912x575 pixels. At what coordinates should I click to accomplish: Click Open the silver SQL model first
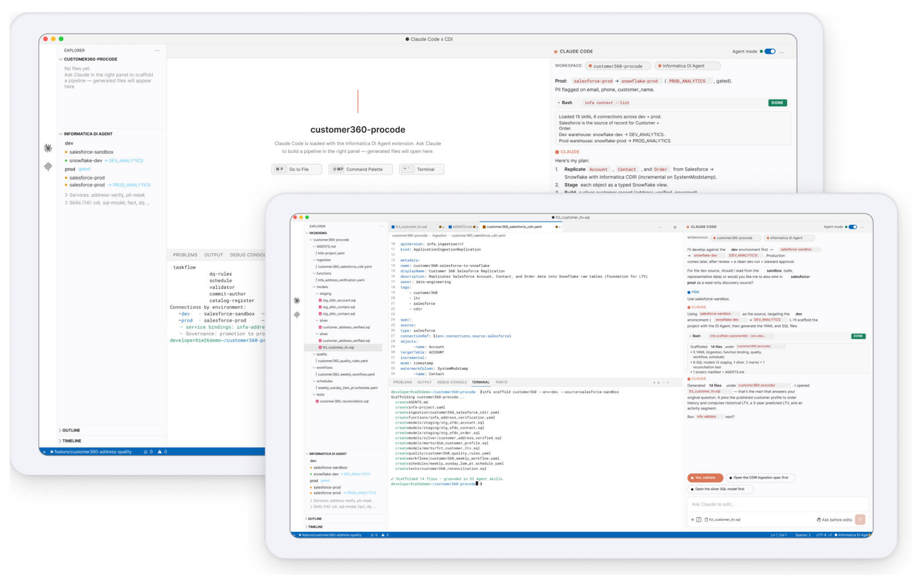tap(720, 489)
